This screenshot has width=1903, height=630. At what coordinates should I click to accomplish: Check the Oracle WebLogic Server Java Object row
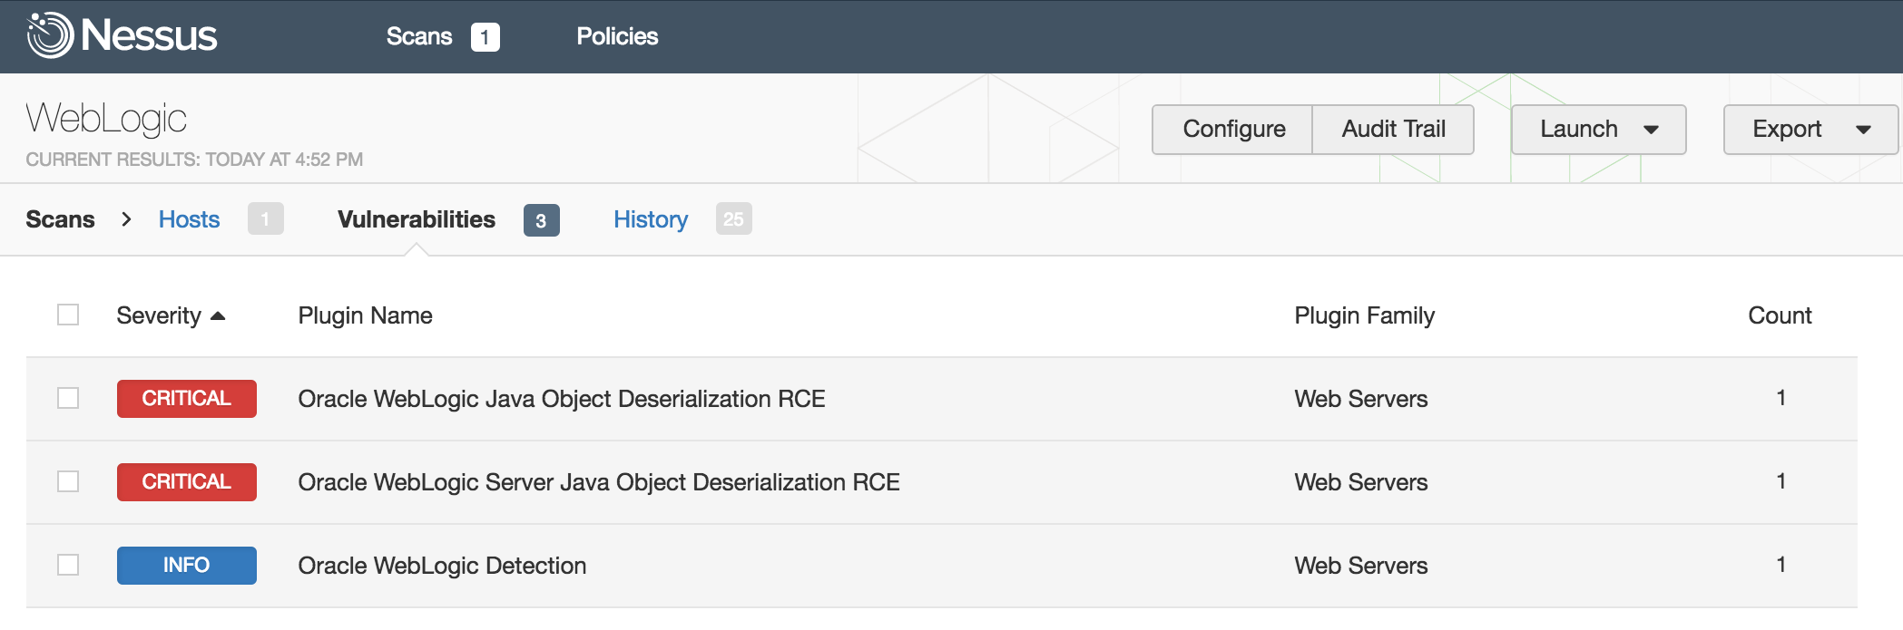click(68, 481)
